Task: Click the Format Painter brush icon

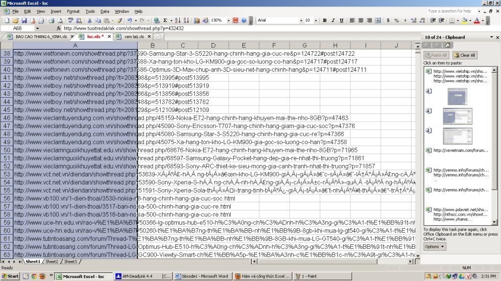Action: pos(119,21)
